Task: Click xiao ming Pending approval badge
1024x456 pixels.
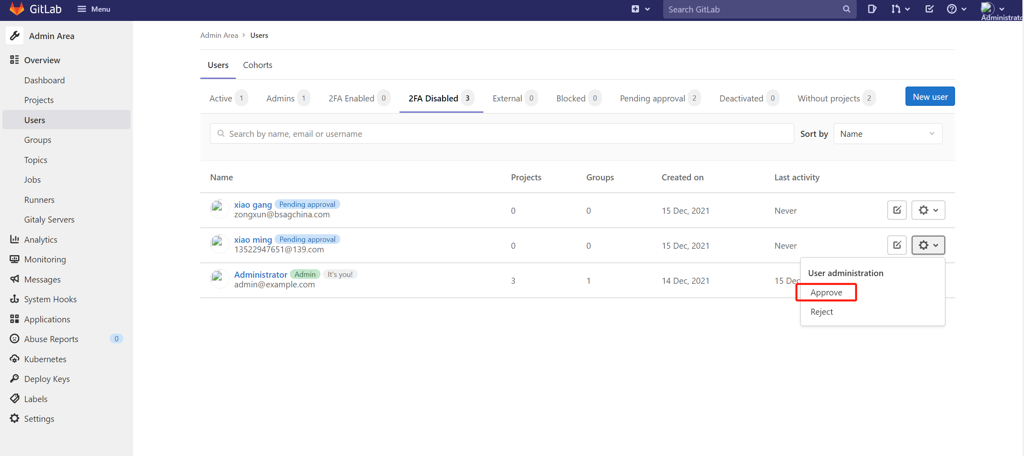Action: pyautogui.click(x=307, y=239)
